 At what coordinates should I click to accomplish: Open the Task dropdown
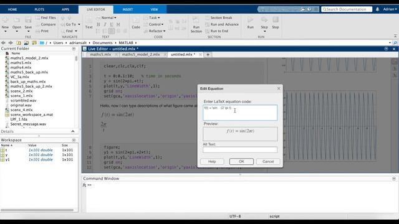[152, 18]
